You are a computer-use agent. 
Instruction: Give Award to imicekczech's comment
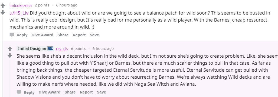[x=42, y=35]
